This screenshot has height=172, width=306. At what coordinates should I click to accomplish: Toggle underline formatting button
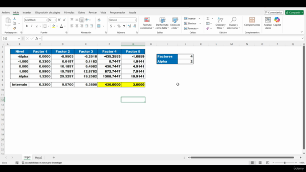click(x=36, y=26)
